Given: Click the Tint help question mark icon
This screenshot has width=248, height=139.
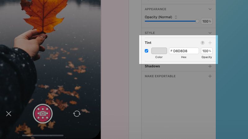Looking at the screenshot, I should 202,43.
